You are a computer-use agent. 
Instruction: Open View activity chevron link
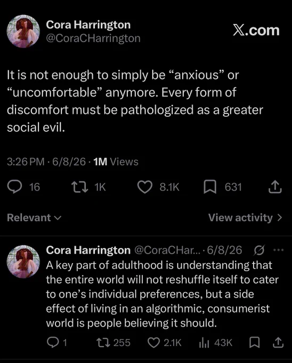(245, 218)
